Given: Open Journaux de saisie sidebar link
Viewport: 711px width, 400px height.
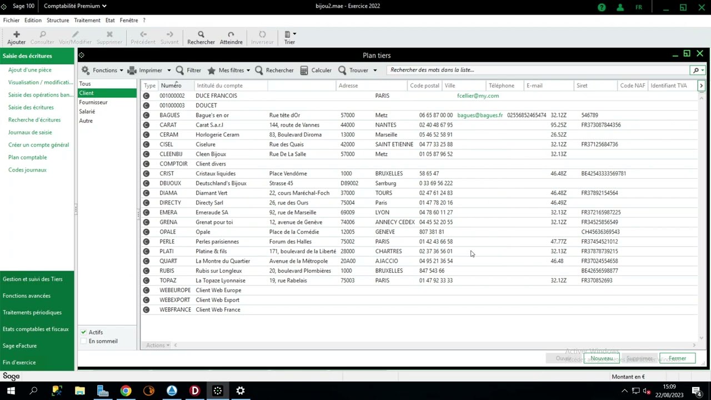Looking at the screenshot, I should [30, 132].
